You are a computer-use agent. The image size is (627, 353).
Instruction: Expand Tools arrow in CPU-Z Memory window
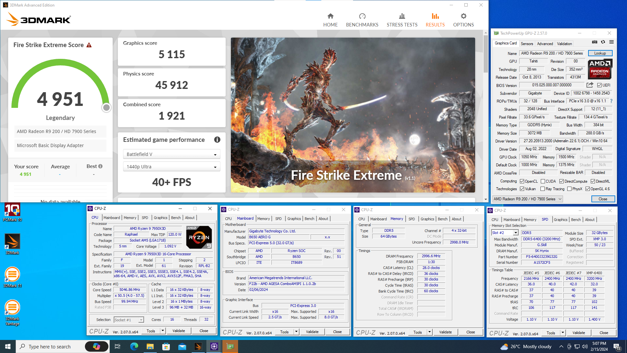tap(429, 332)
